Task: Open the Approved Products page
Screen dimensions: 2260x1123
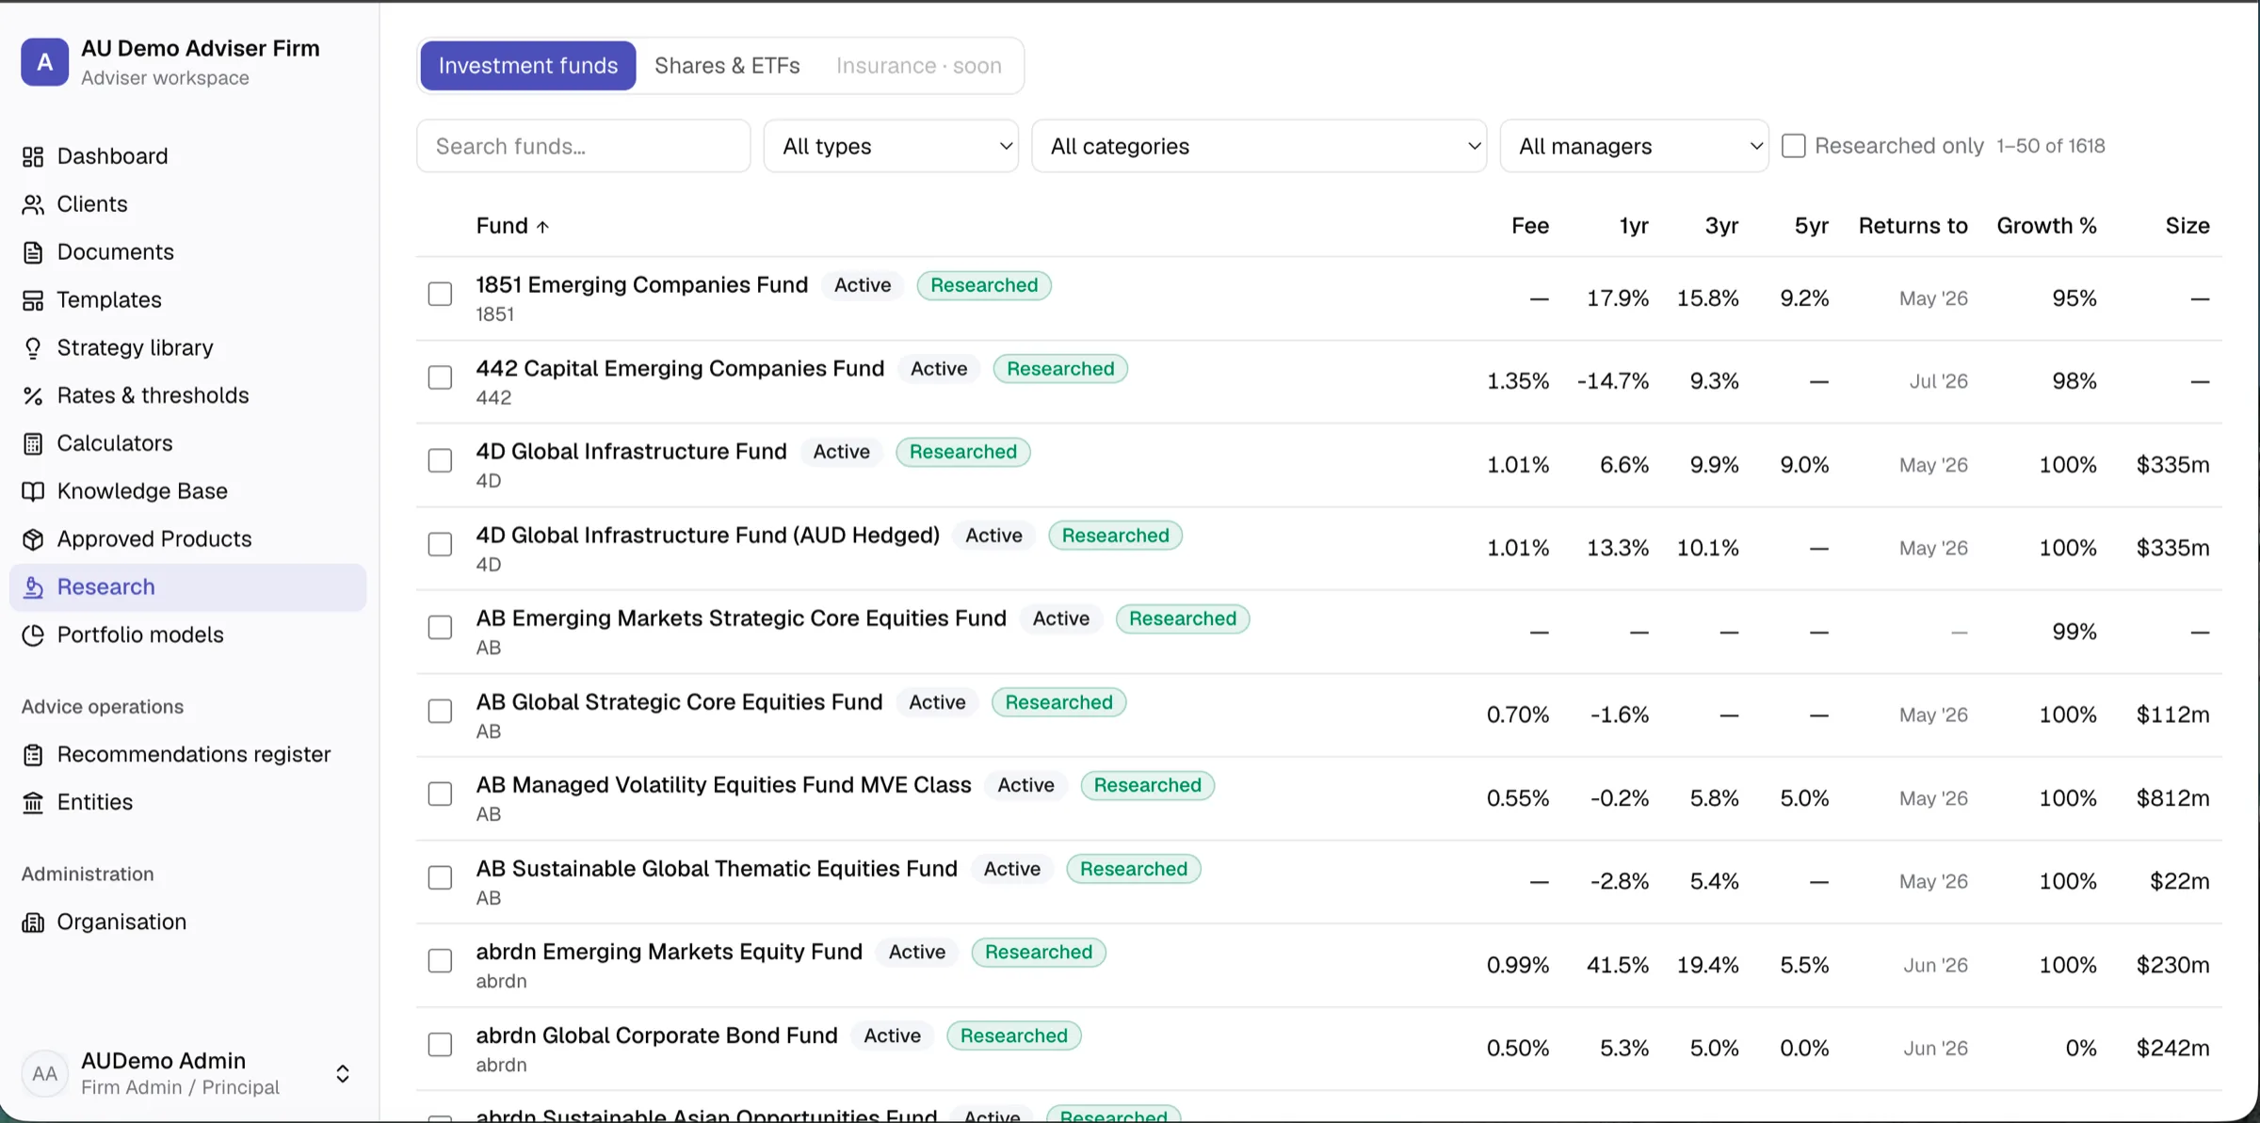Action: click(x=187, y=539)
